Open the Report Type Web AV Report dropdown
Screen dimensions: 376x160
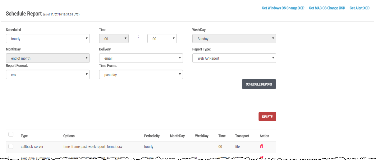click(x=234, y=58)
